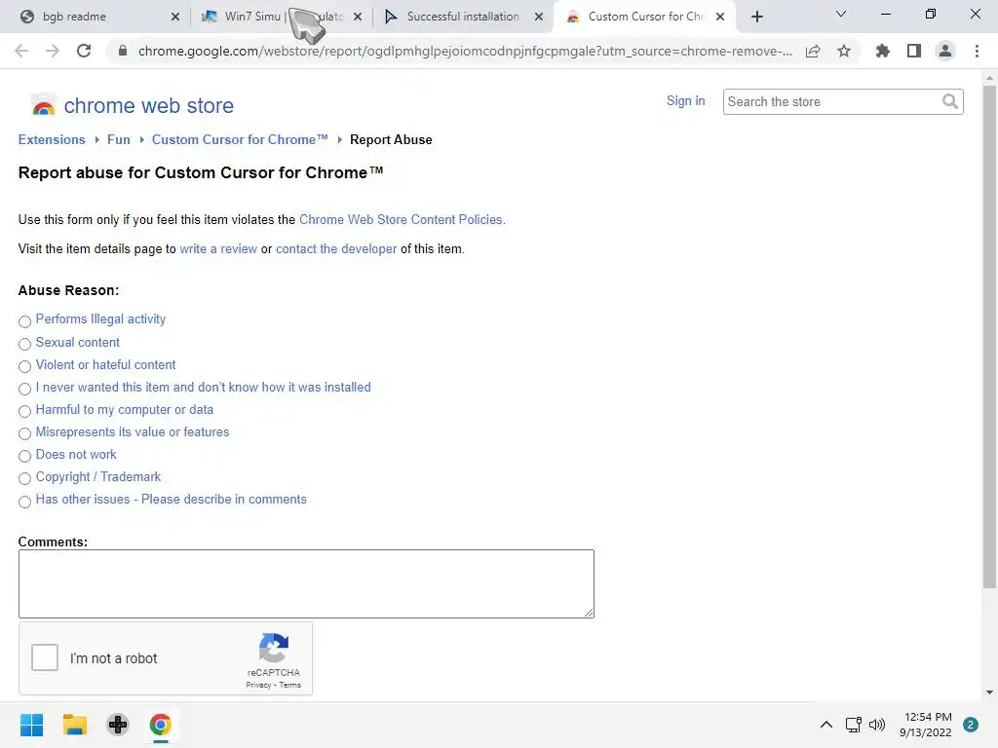This screenshot has height=748, width=998.
Task: View site information via the lock icon
Action: click(x=123, y=51)
